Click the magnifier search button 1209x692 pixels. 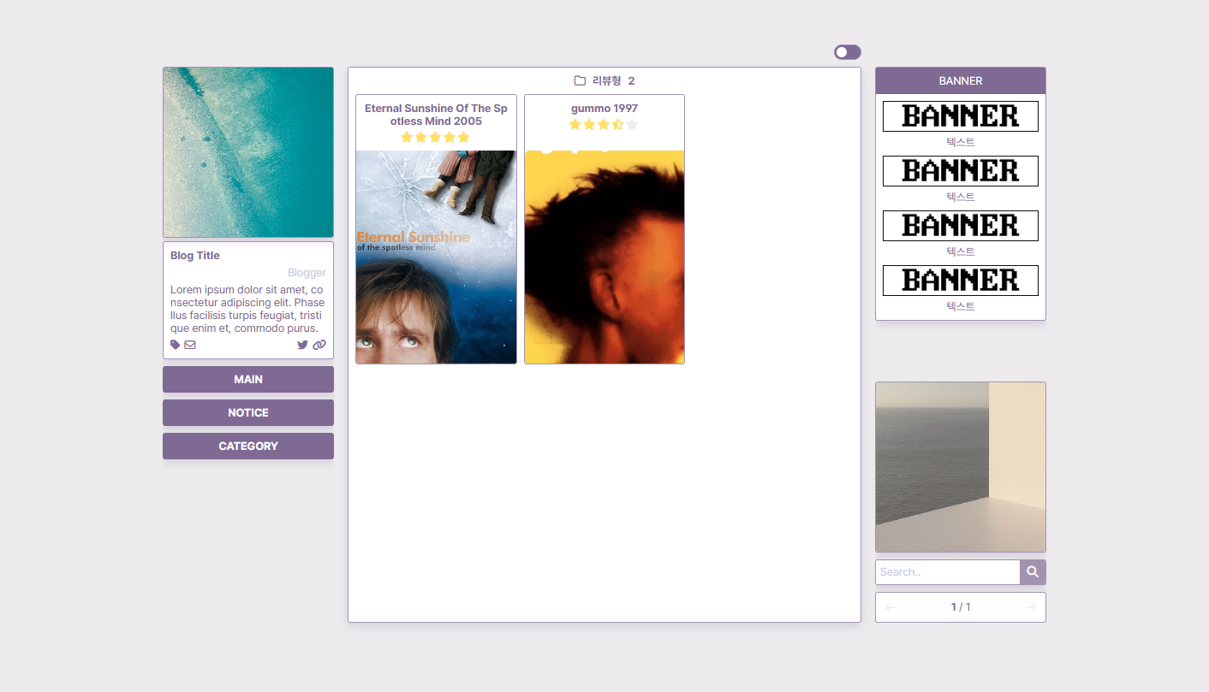(1033, 572)
